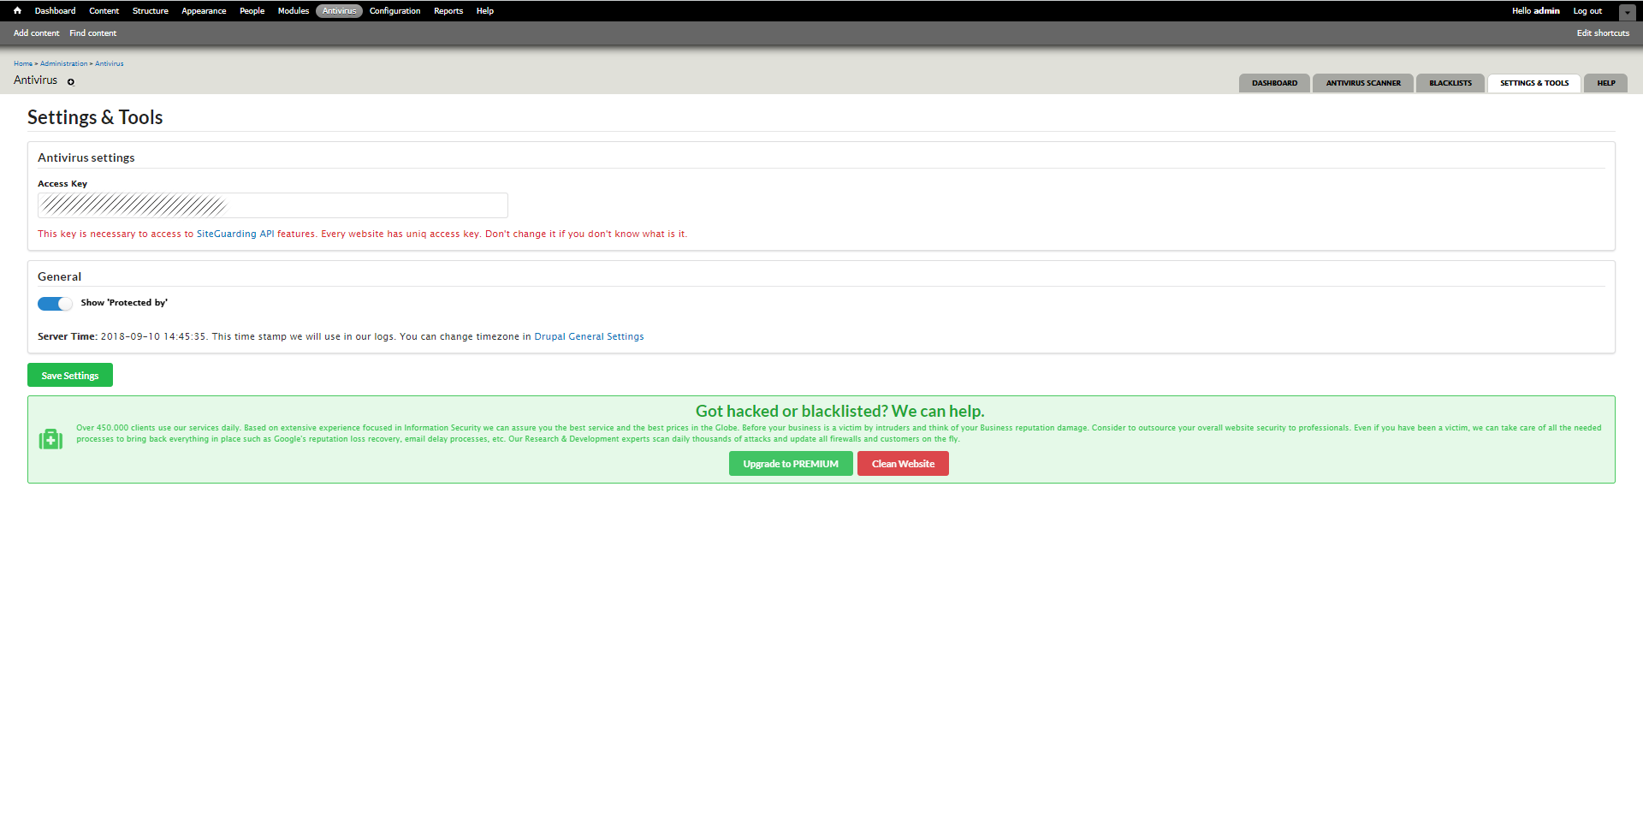Click the Log out link
Screen dimensions: 1643x831
coord(1587,11)
